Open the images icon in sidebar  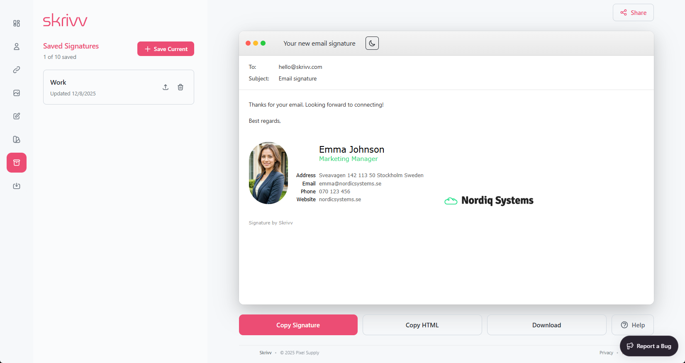[x=17, y=93]
